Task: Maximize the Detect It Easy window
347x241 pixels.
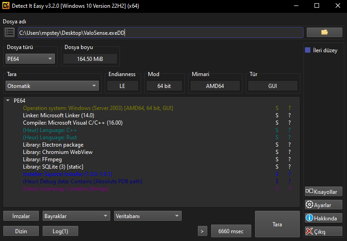Action: [317, 6]
